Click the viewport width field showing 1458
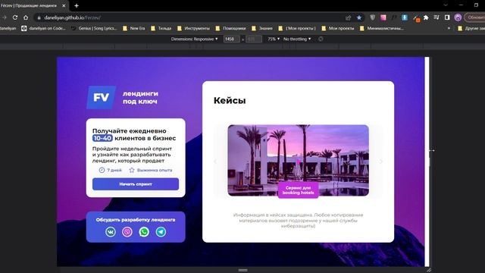This screenshot has width=485, height=273. pyautogui.click(x=231, y=39)
